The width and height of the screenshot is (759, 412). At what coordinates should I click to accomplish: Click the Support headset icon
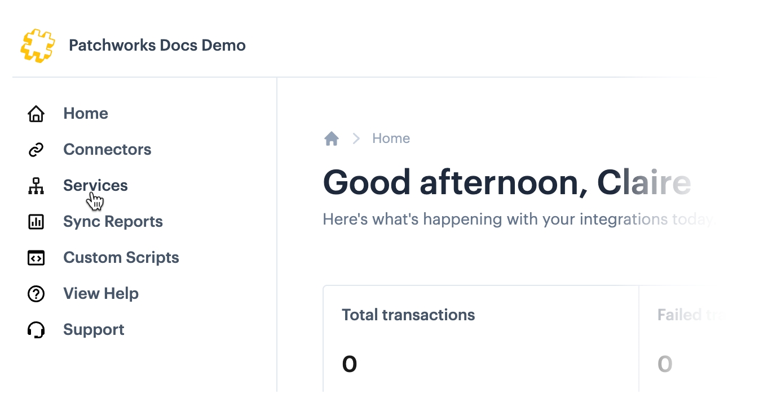click(36, 330)
